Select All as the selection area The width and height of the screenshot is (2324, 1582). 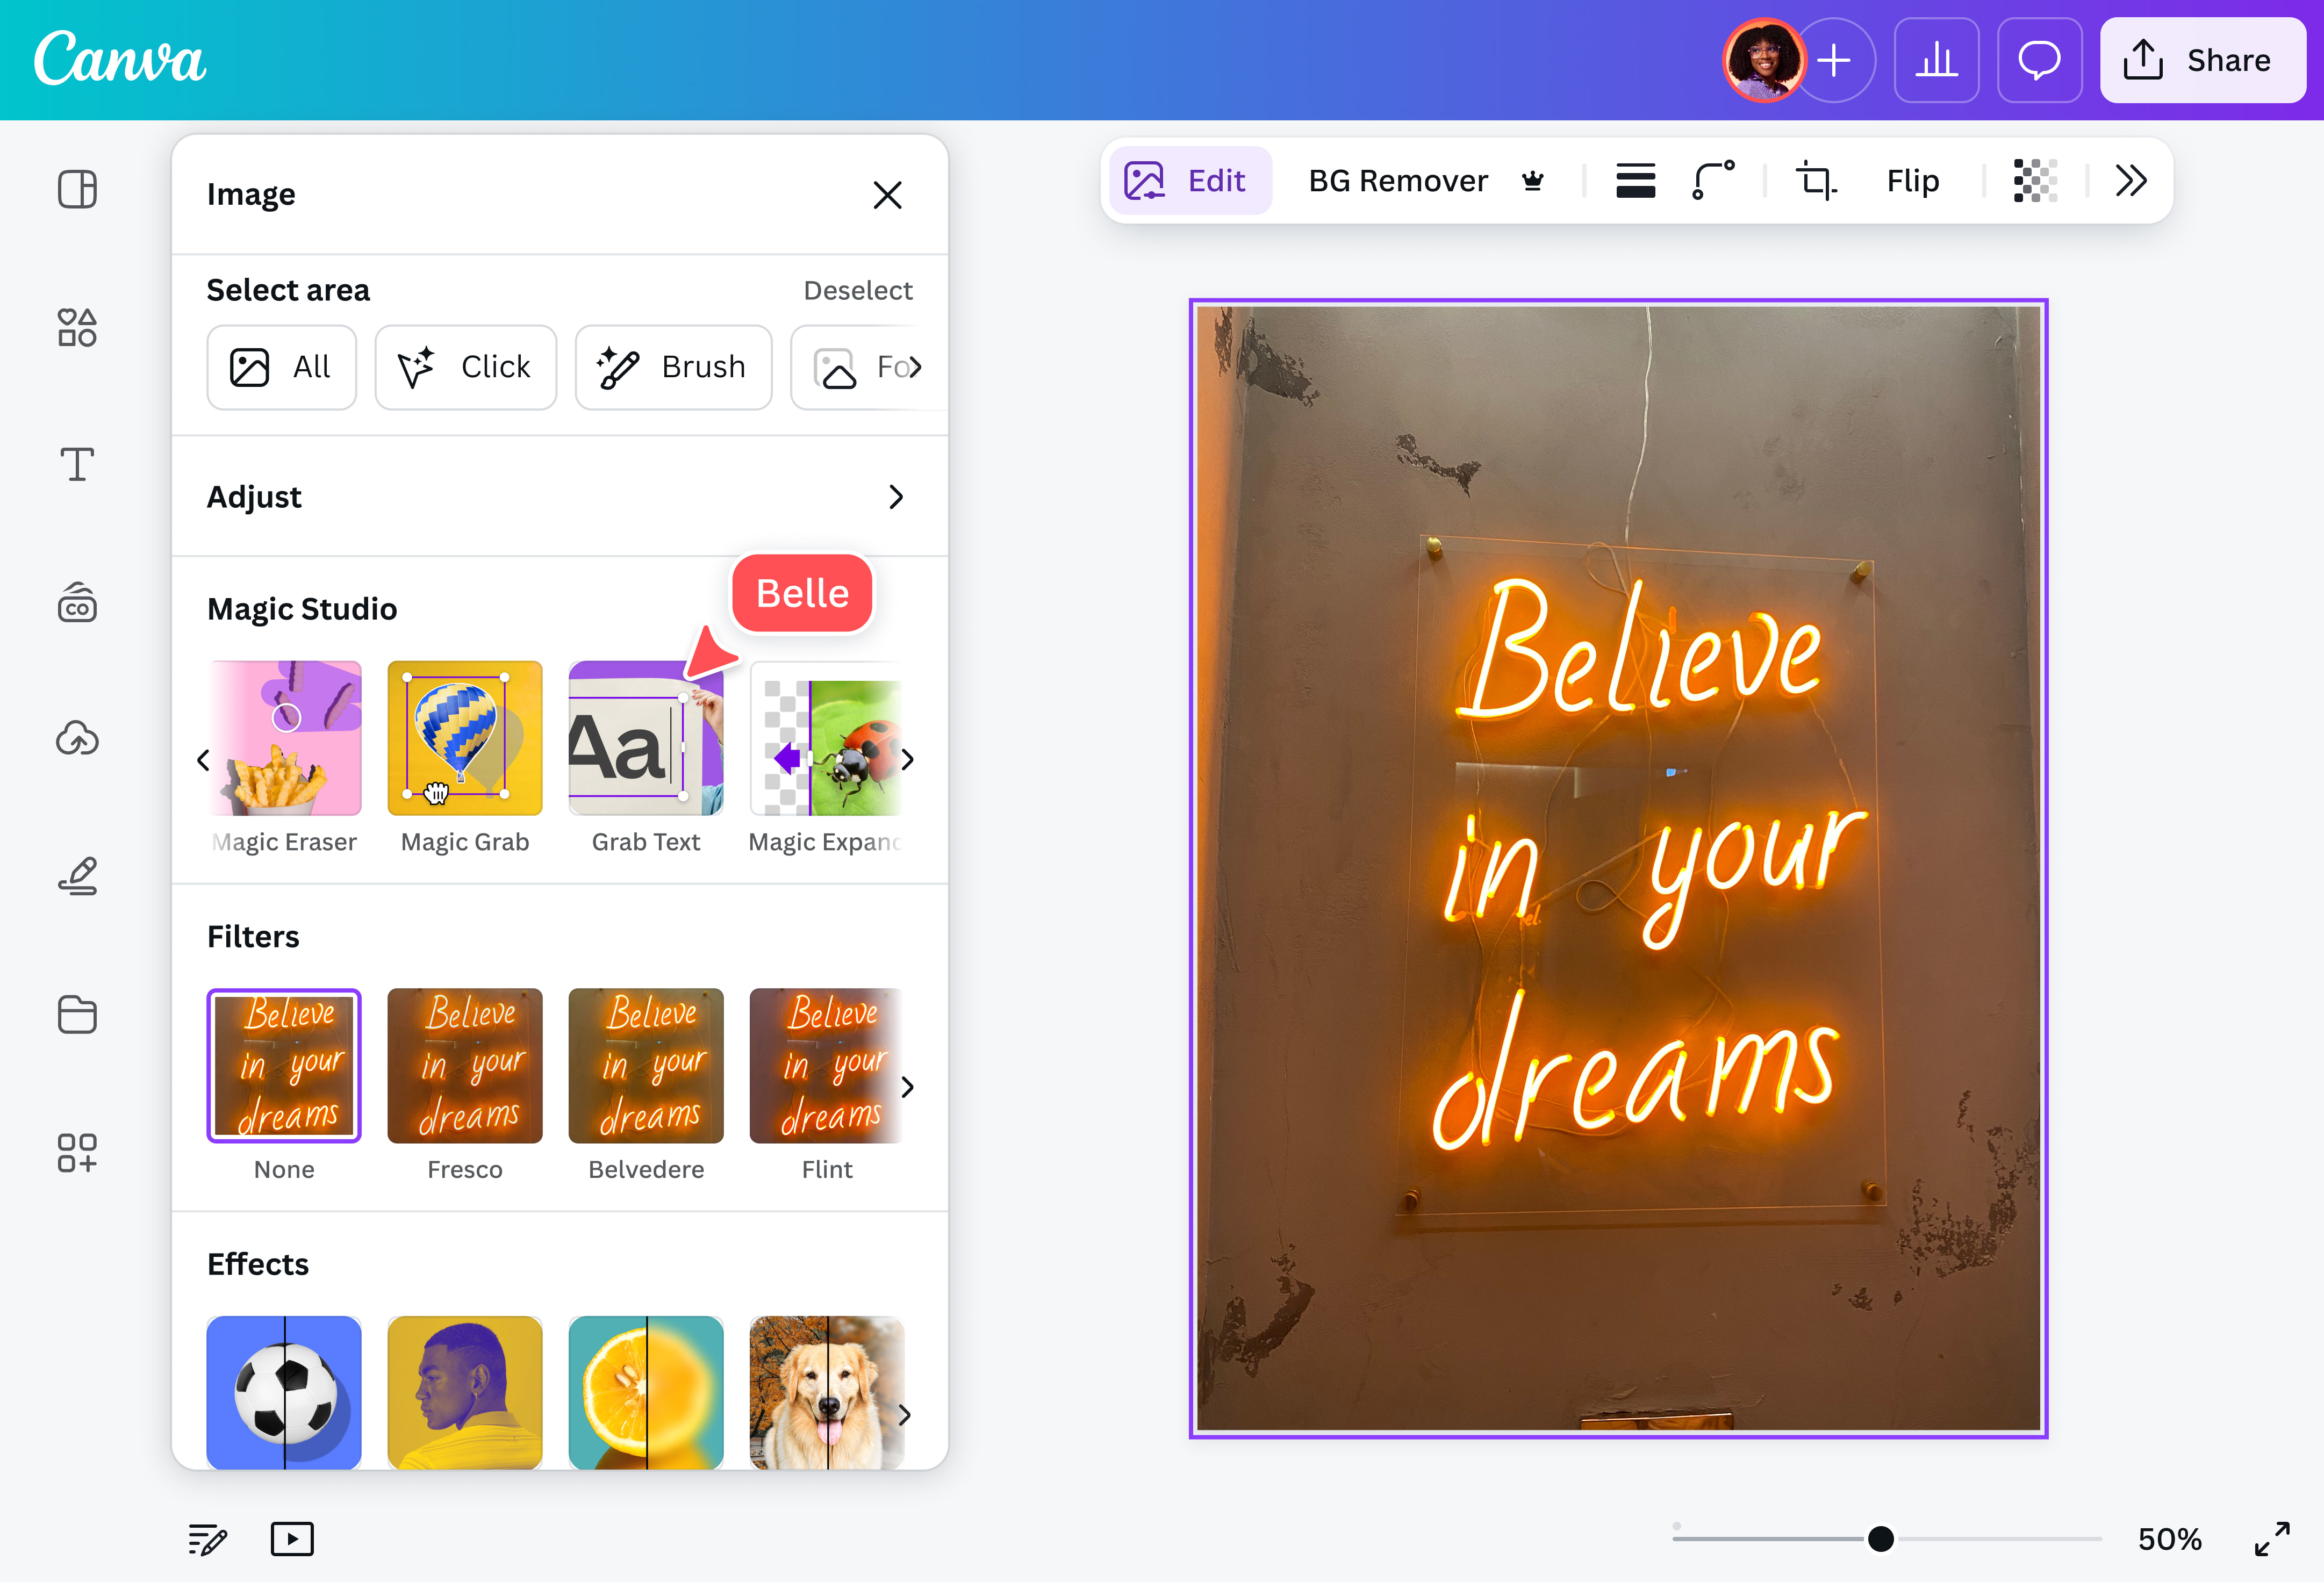[281, 367]
